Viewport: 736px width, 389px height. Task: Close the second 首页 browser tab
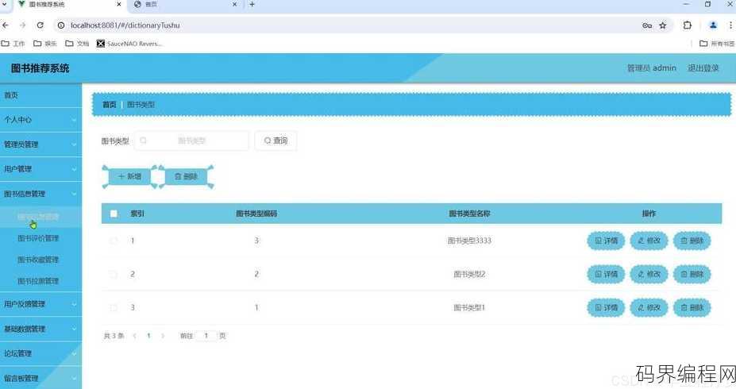pos(235,4)
